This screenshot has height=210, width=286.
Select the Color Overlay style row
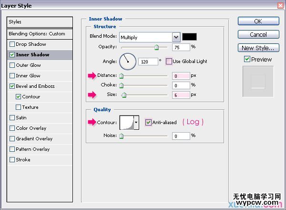click(40, 128)
